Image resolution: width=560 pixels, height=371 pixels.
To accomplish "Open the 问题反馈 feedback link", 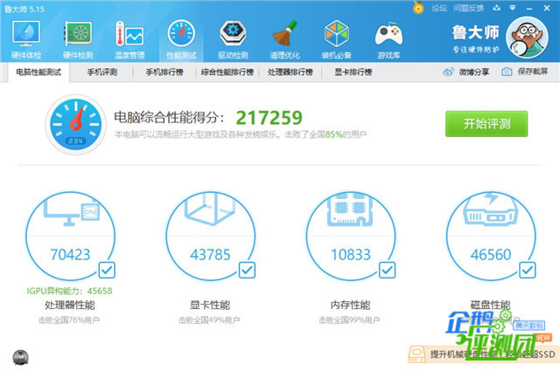I will 468,8.
